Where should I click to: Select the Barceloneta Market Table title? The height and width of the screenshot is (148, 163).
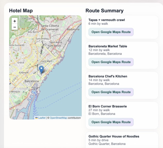[108, 46]
